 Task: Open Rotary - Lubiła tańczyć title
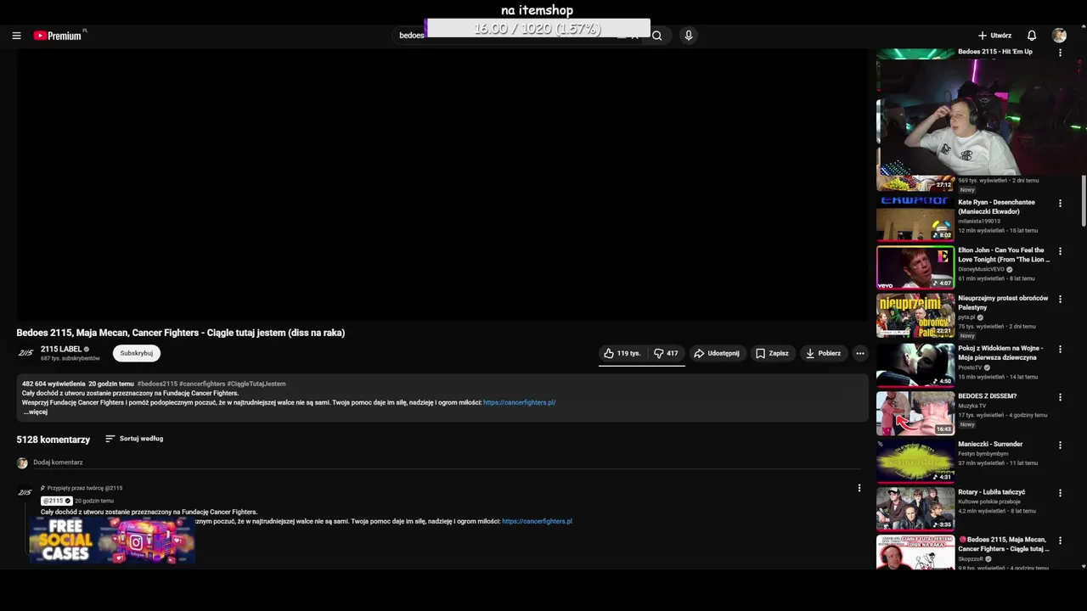pos(992,492)
